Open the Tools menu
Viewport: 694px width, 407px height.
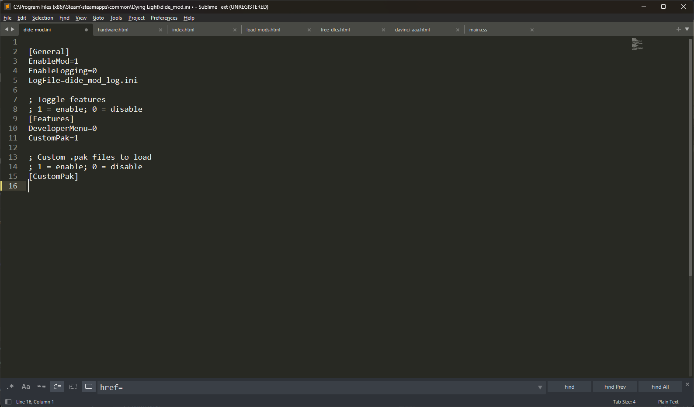click(x=116, y=18)
